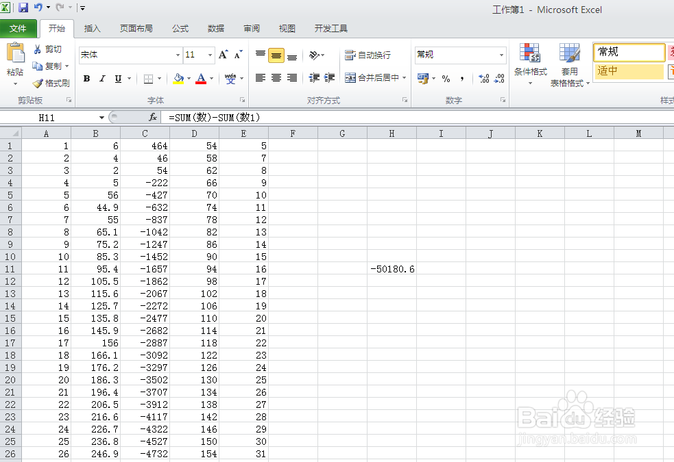Switch to the 审阅 Review tab

(252, 29)
